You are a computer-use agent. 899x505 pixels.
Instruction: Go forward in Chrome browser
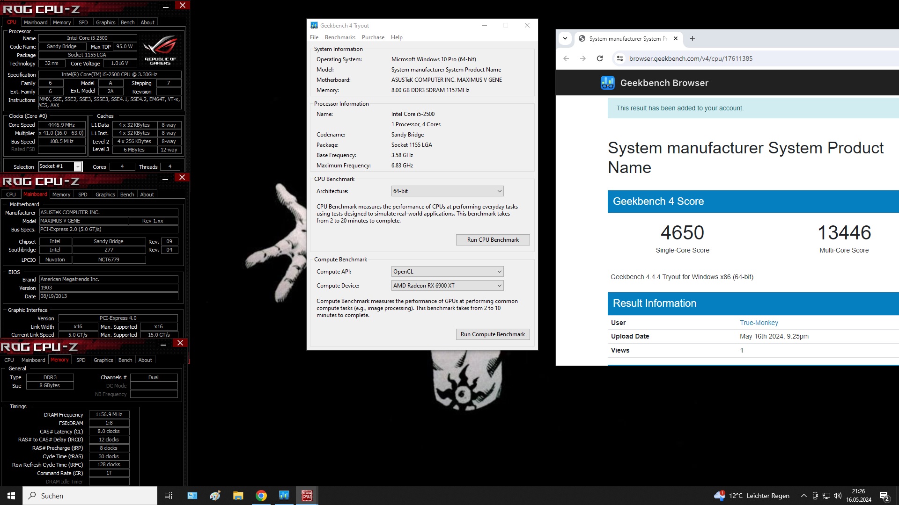point(583,58)
